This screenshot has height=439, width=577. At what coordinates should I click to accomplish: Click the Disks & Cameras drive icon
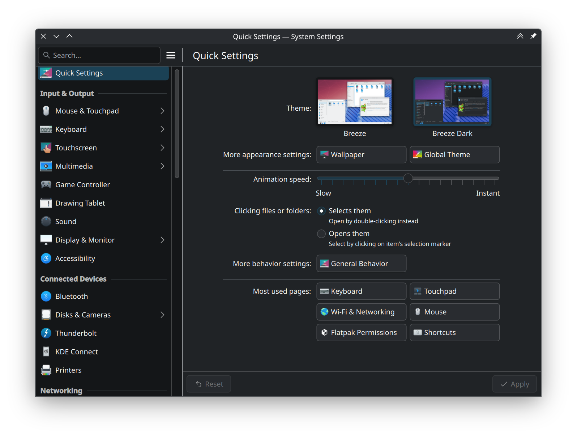46,315
